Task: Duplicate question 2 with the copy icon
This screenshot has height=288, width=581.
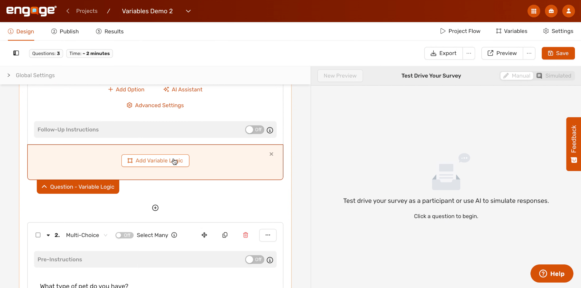Action: pyautogui.click(x=225, y=235)
